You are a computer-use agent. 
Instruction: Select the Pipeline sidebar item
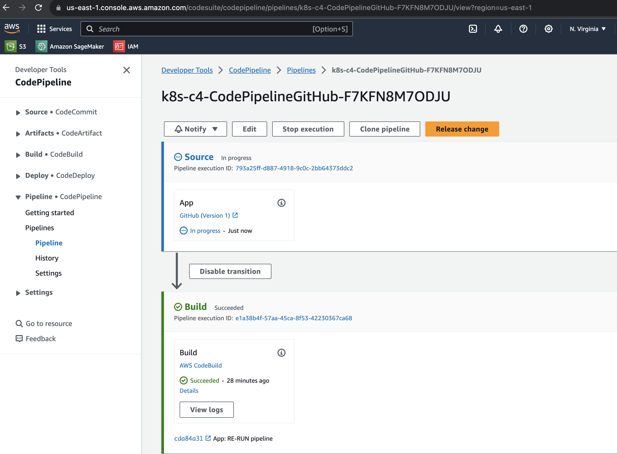(49, 243)
